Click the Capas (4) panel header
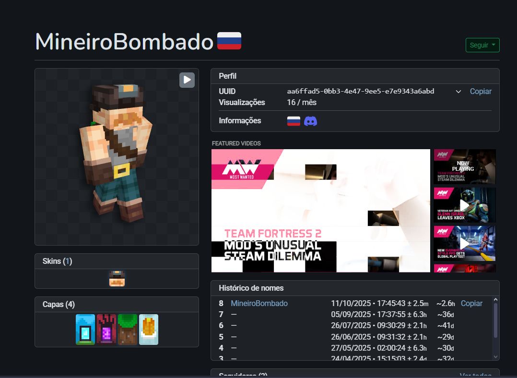The width and height of the screenshot is (517, 378). click(117, 305)
